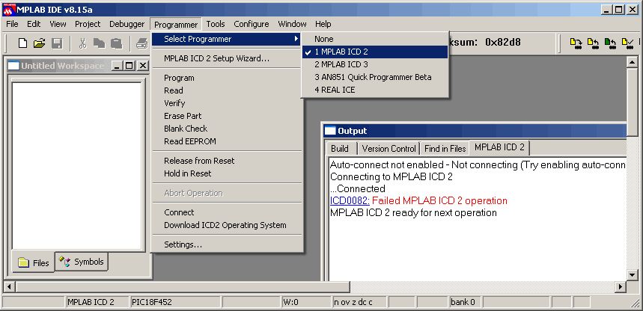
Task: Click the Untitled Workspace window icon
Action: [x=13, y=66]
